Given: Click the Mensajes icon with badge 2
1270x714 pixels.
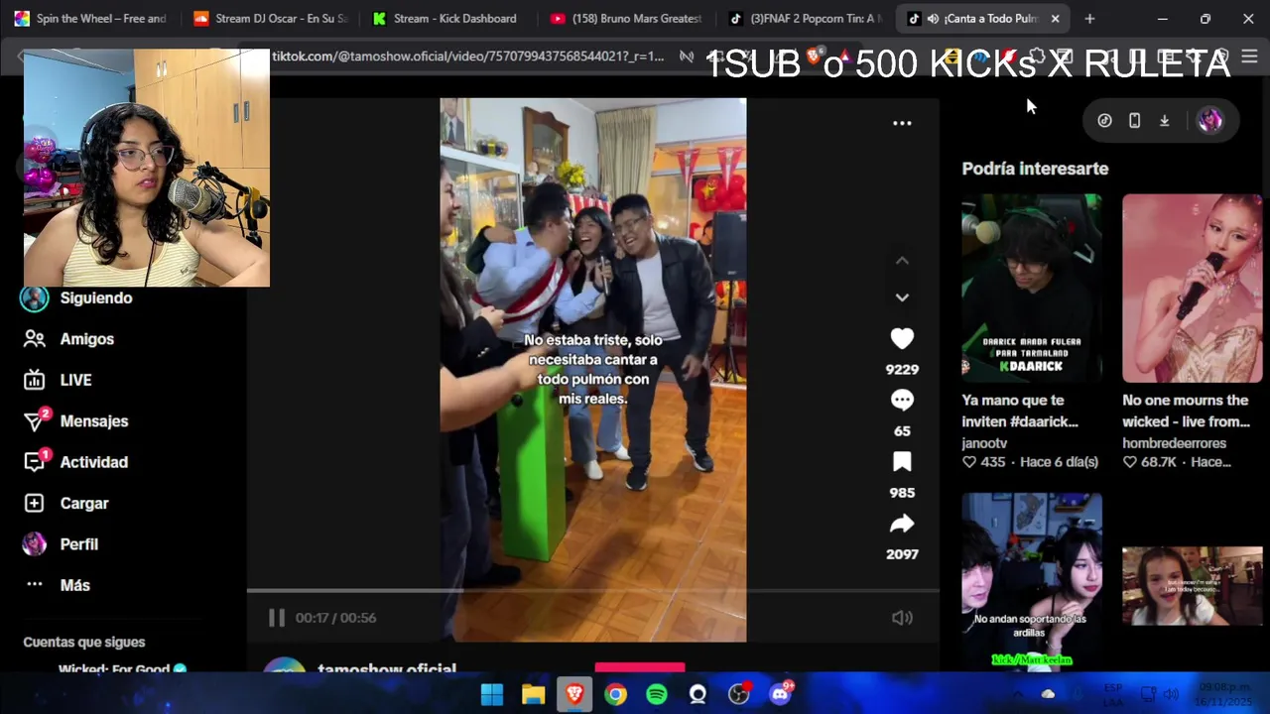Looking at the screenshot, I should point(36,420).
